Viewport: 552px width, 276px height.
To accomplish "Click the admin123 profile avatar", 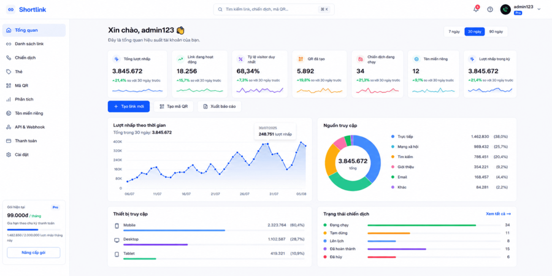I will pos(505,9).
